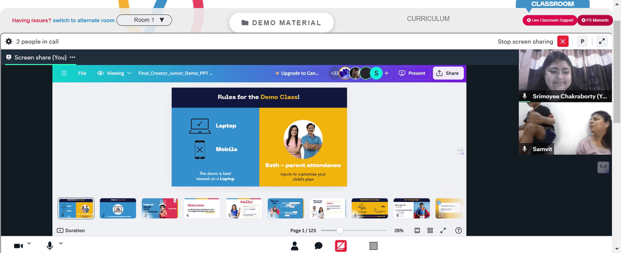
Task: Open the chat bubble icon
Action: pyautogui.click(x=319, y=246)
